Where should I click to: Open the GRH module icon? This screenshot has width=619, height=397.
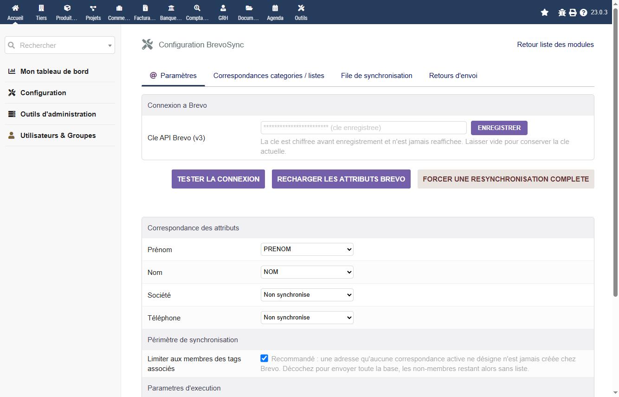pos(223,8)
